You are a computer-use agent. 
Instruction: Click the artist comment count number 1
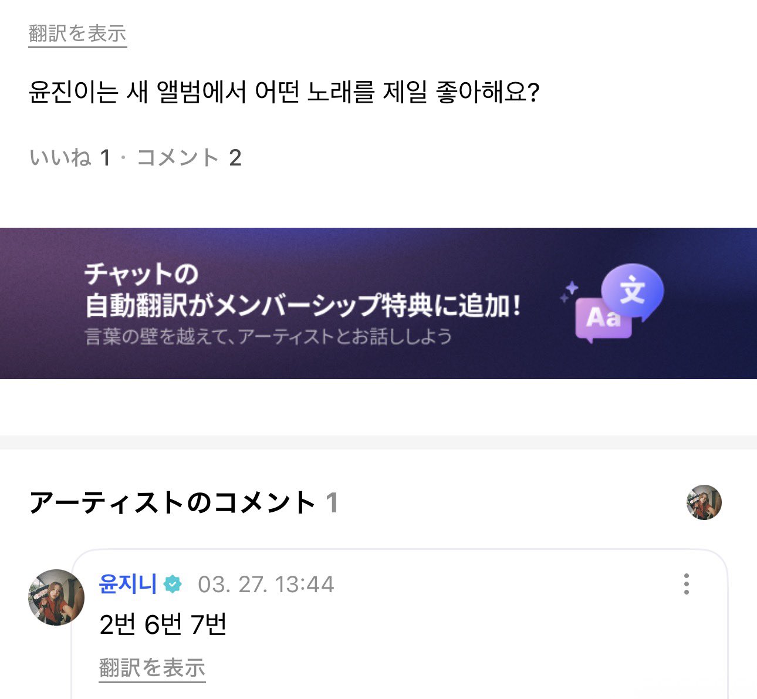point(332,503)
